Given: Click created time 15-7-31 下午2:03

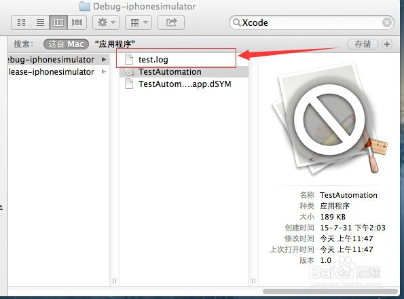Looking at the screenshot, I should pyautogui.click(x=352, y=228).
